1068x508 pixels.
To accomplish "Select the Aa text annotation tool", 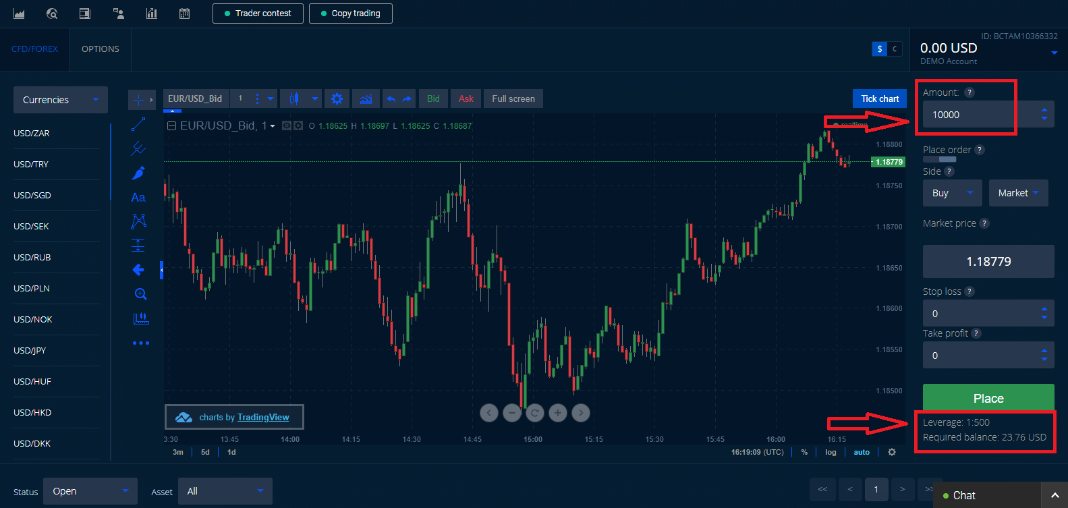I will point(138,197).
